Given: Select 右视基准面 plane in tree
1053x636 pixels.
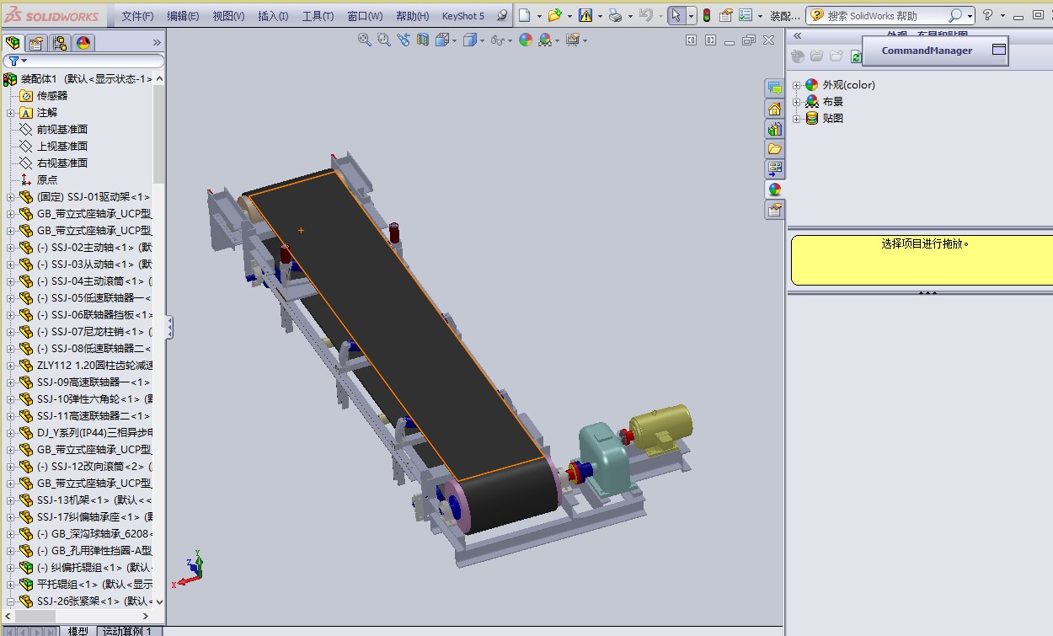Looking at the screenshot, I should (62, 163).
